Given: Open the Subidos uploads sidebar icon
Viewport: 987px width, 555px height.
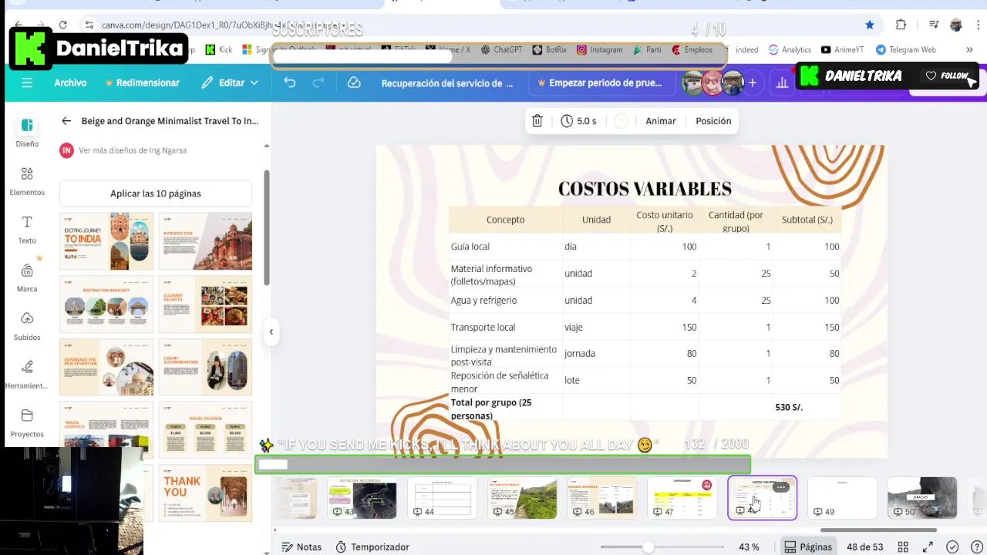Looking at the screenshot, I should (x=27, y=318).
